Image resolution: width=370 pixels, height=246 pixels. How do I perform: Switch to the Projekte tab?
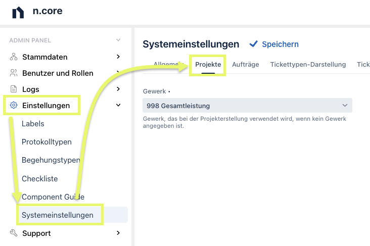click(x=208, y=65)
